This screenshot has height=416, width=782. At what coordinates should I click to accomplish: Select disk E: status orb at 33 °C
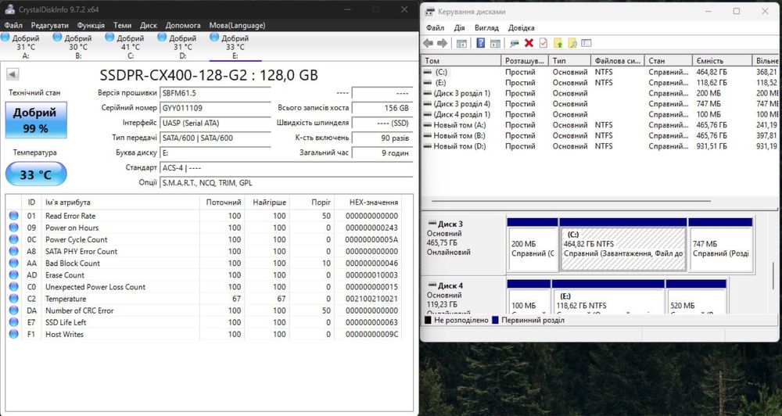click(x=214, y=37)
